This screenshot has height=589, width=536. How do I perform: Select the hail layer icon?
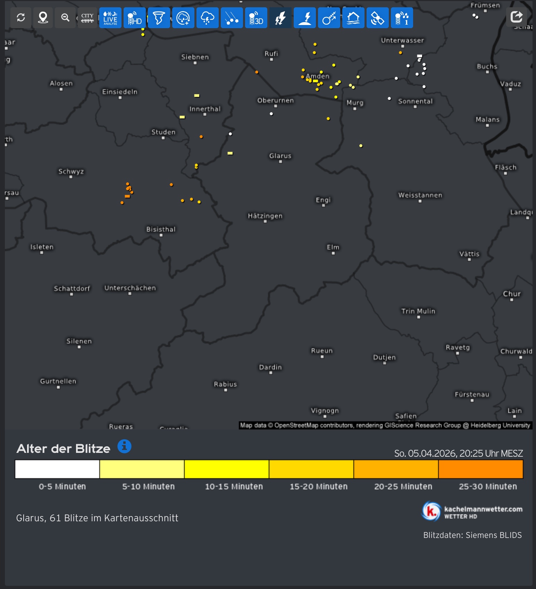click(232, 18)
